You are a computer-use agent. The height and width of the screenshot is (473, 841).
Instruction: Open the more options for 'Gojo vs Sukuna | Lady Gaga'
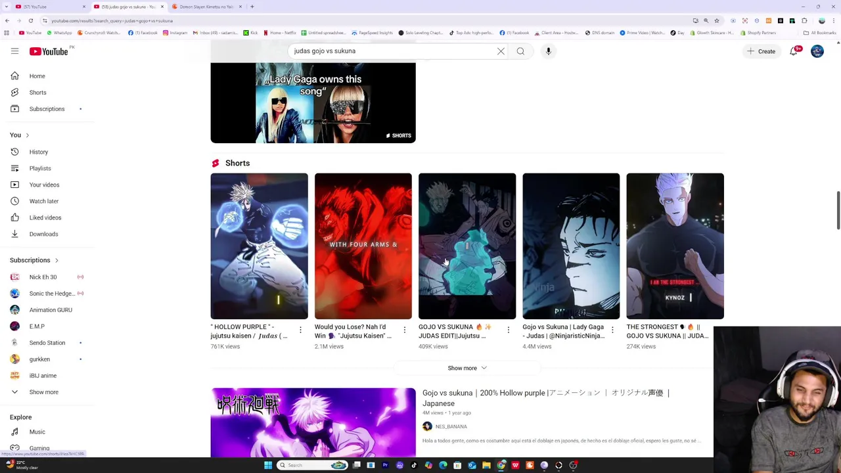612,330
